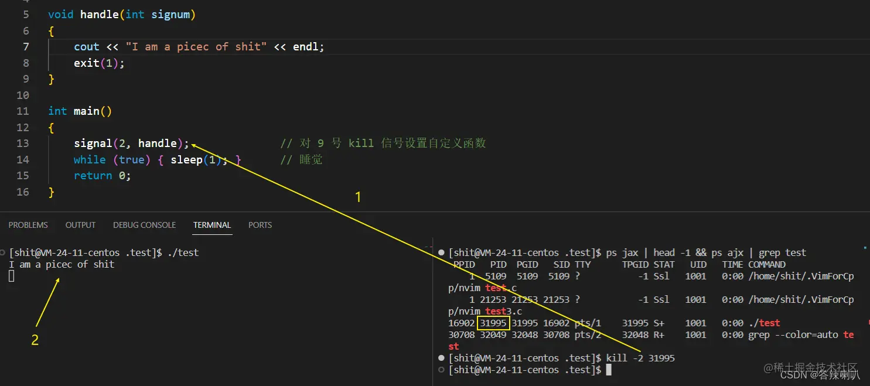Select the TERMINAL panel tab
Screen dimensions: 870x386
coord(212,225)
